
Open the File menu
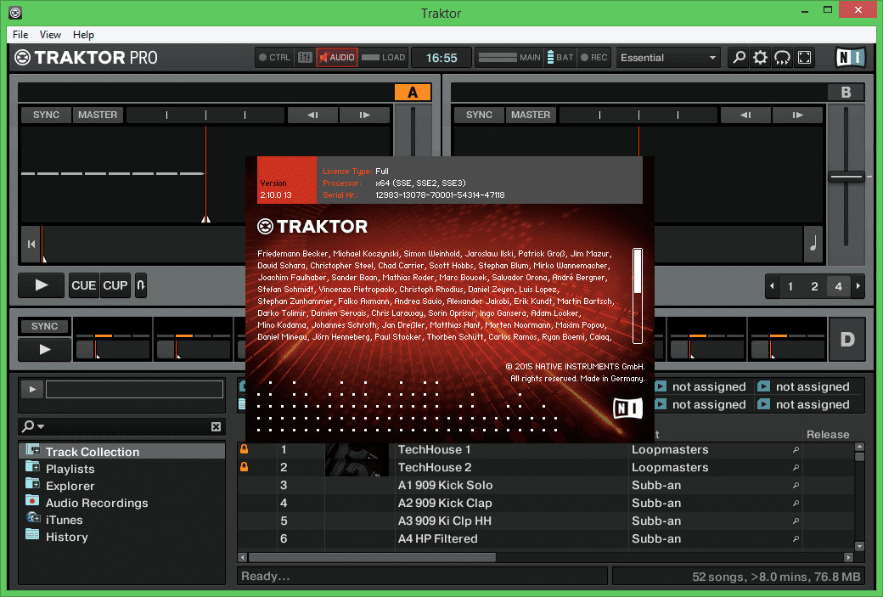click(20, 34)
